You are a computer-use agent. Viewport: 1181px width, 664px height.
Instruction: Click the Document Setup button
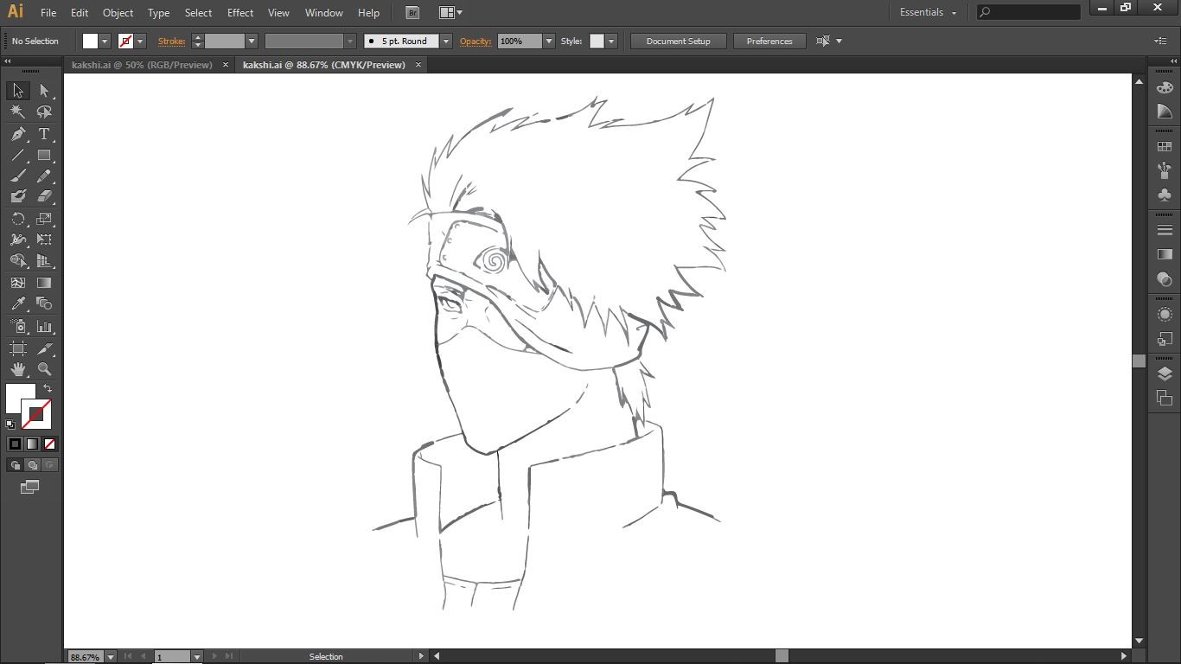click(x=678, y=41)
